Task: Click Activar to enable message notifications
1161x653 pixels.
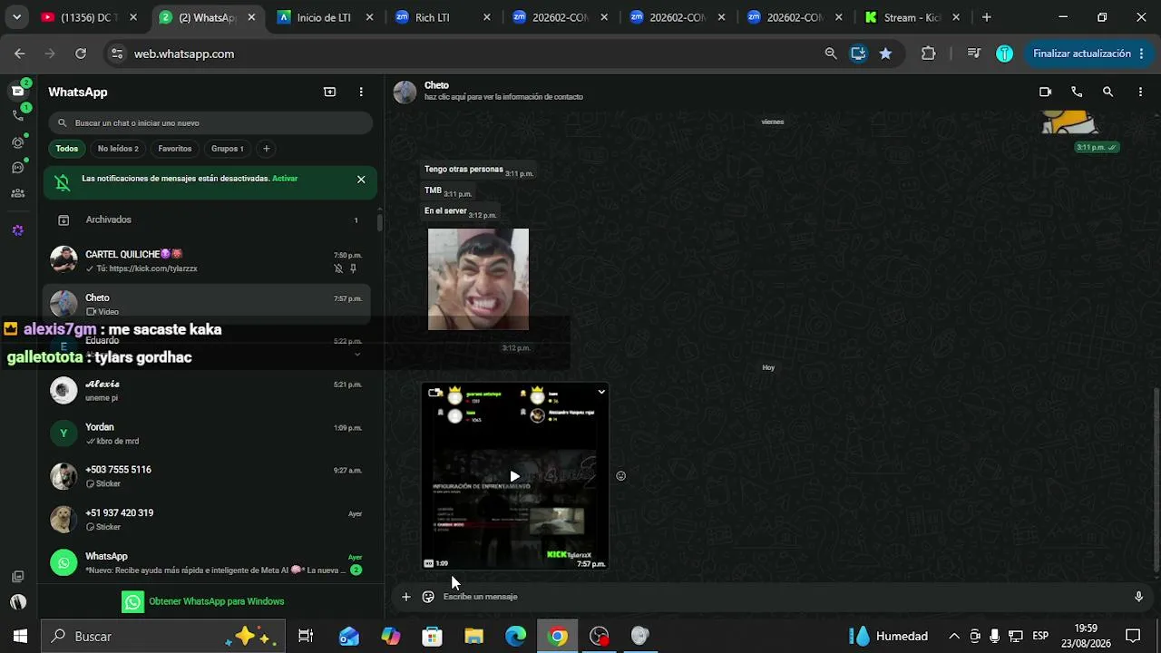Action: [285, 179]
